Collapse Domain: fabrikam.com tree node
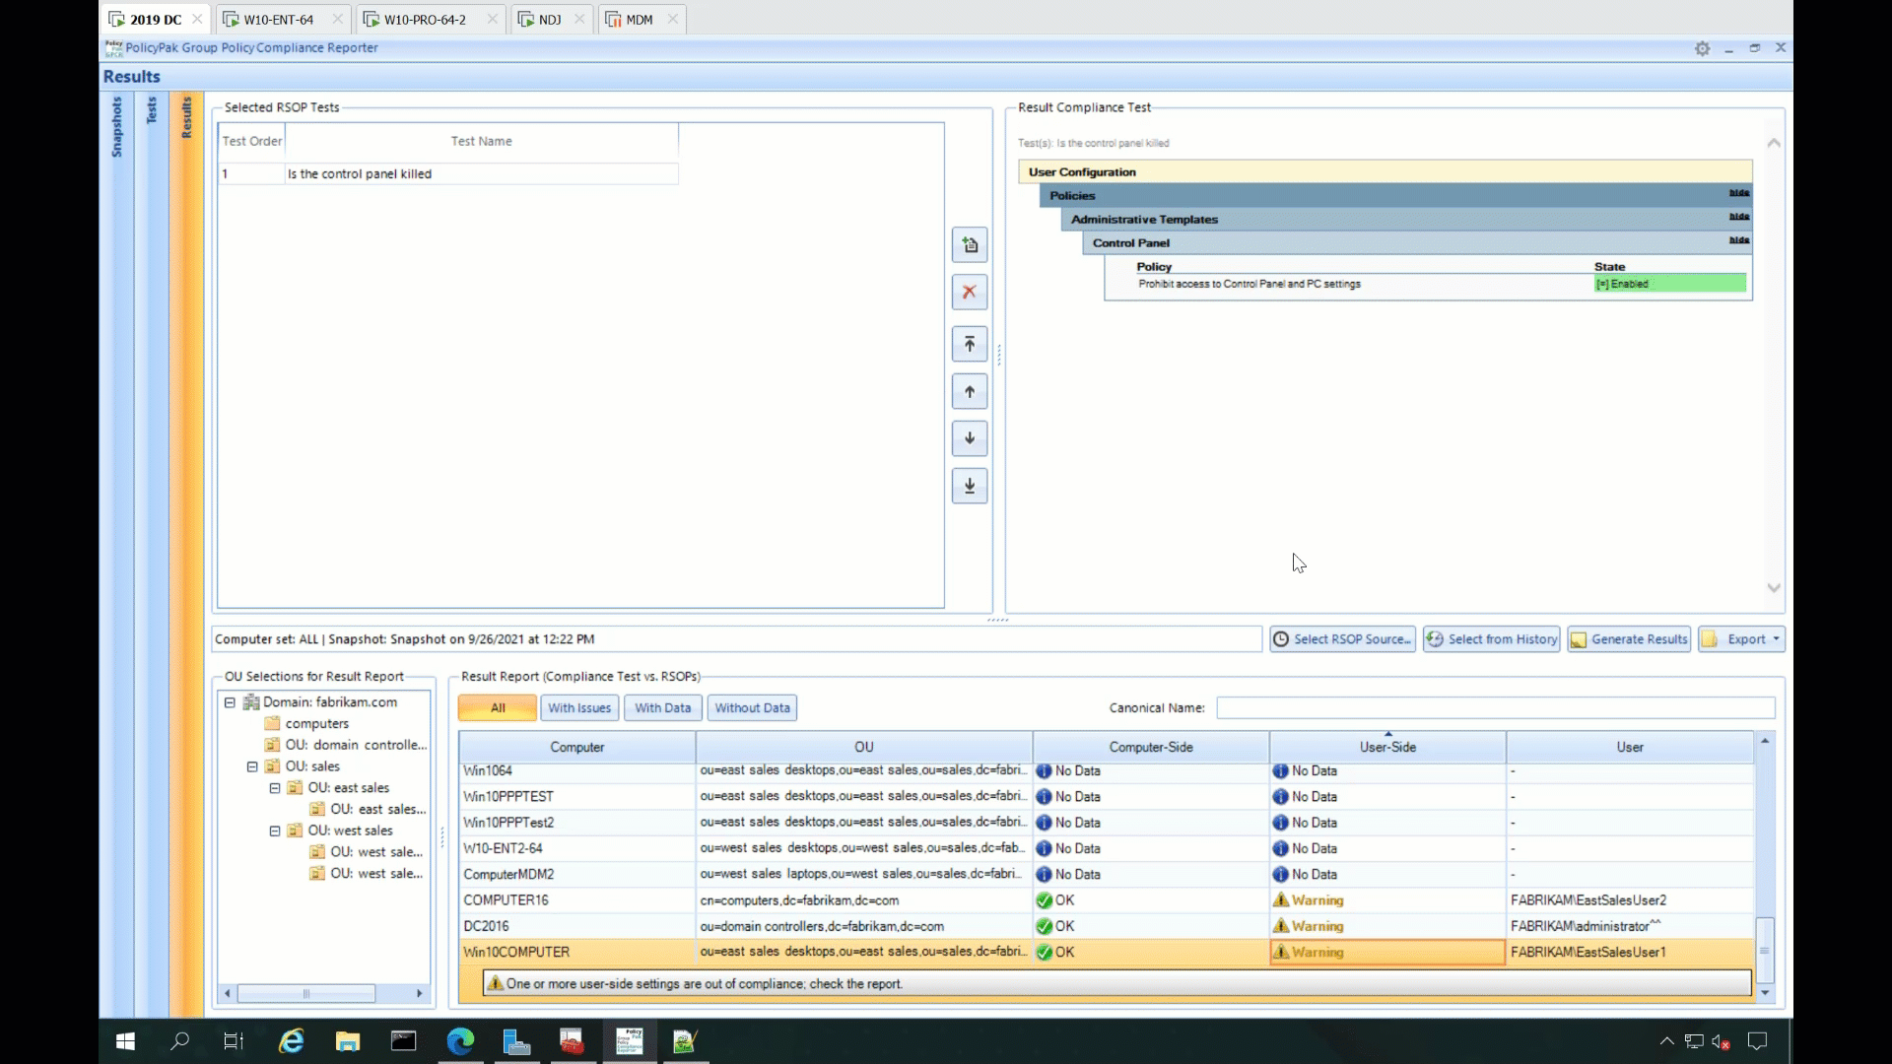 point(230,702)
